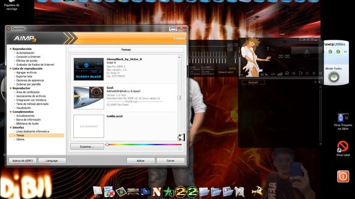The height and width of the screenshot is (199, 355).
Task: Open Ordenar por plantilla
Action: pyautogui.click(x=28, y=85)
